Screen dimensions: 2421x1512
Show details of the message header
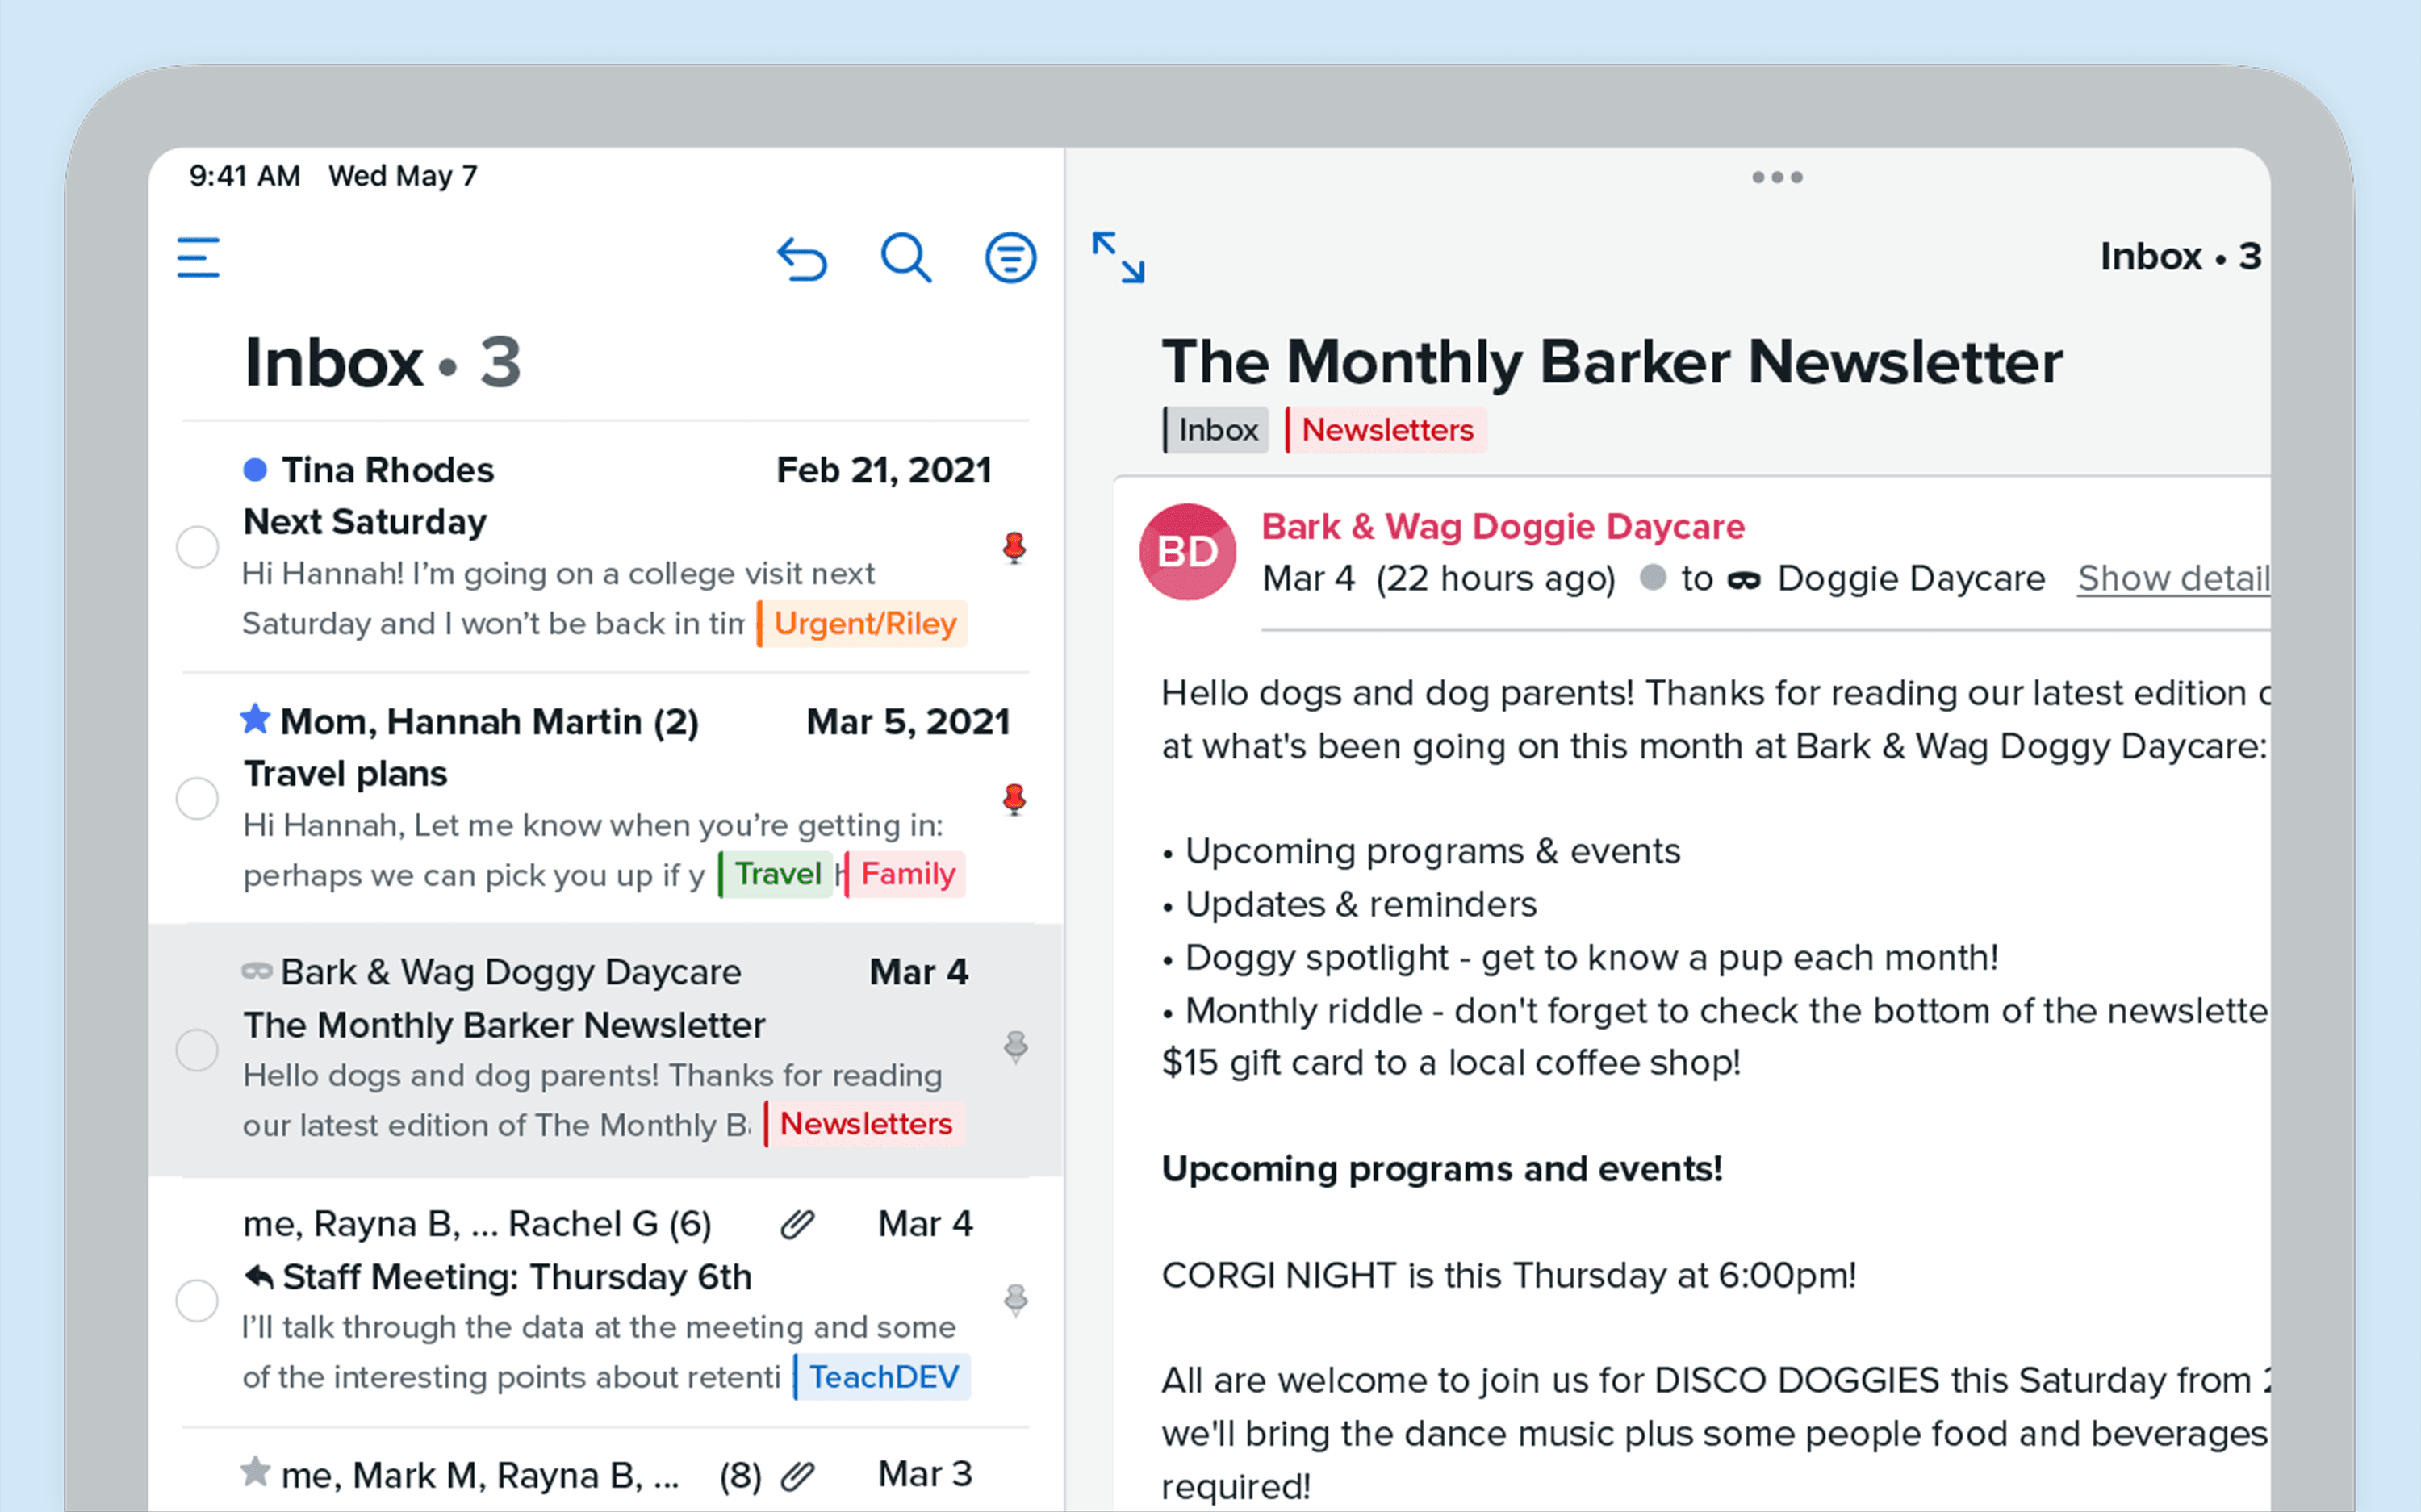(2173, 579)
